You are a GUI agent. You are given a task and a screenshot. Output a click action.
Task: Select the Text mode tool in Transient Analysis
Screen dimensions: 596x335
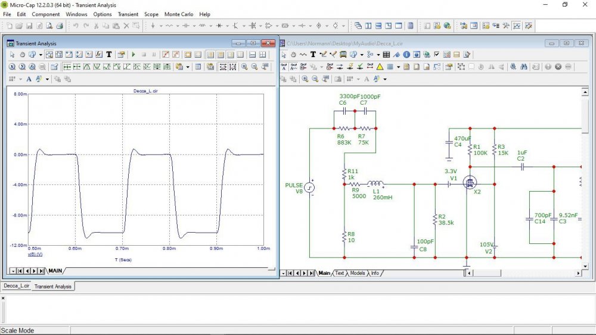[x=109, y=55]
